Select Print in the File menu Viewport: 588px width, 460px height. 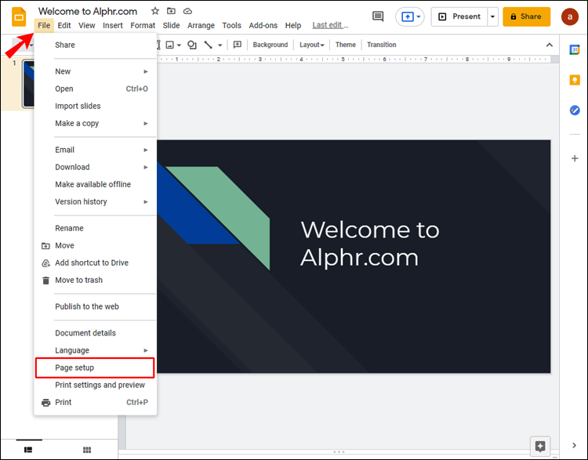[95, 402]
